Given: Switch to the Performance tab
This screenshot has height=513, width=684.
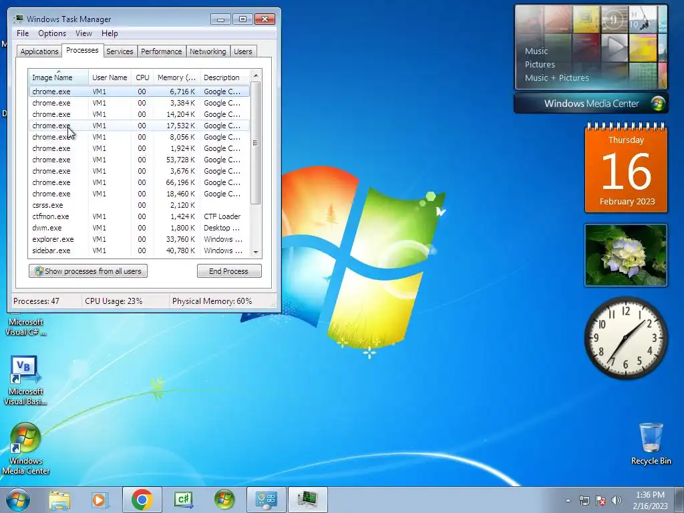Looking at the screenshot, I should [x=161, y=51].
